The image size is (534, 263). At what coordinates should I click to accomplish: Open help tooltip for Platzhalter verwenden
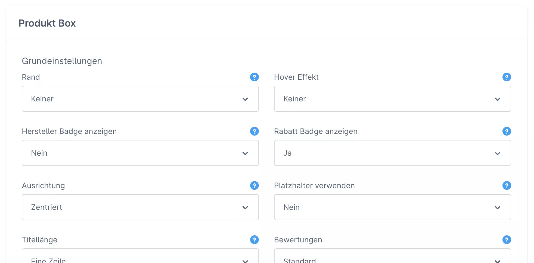coord(507,185)
